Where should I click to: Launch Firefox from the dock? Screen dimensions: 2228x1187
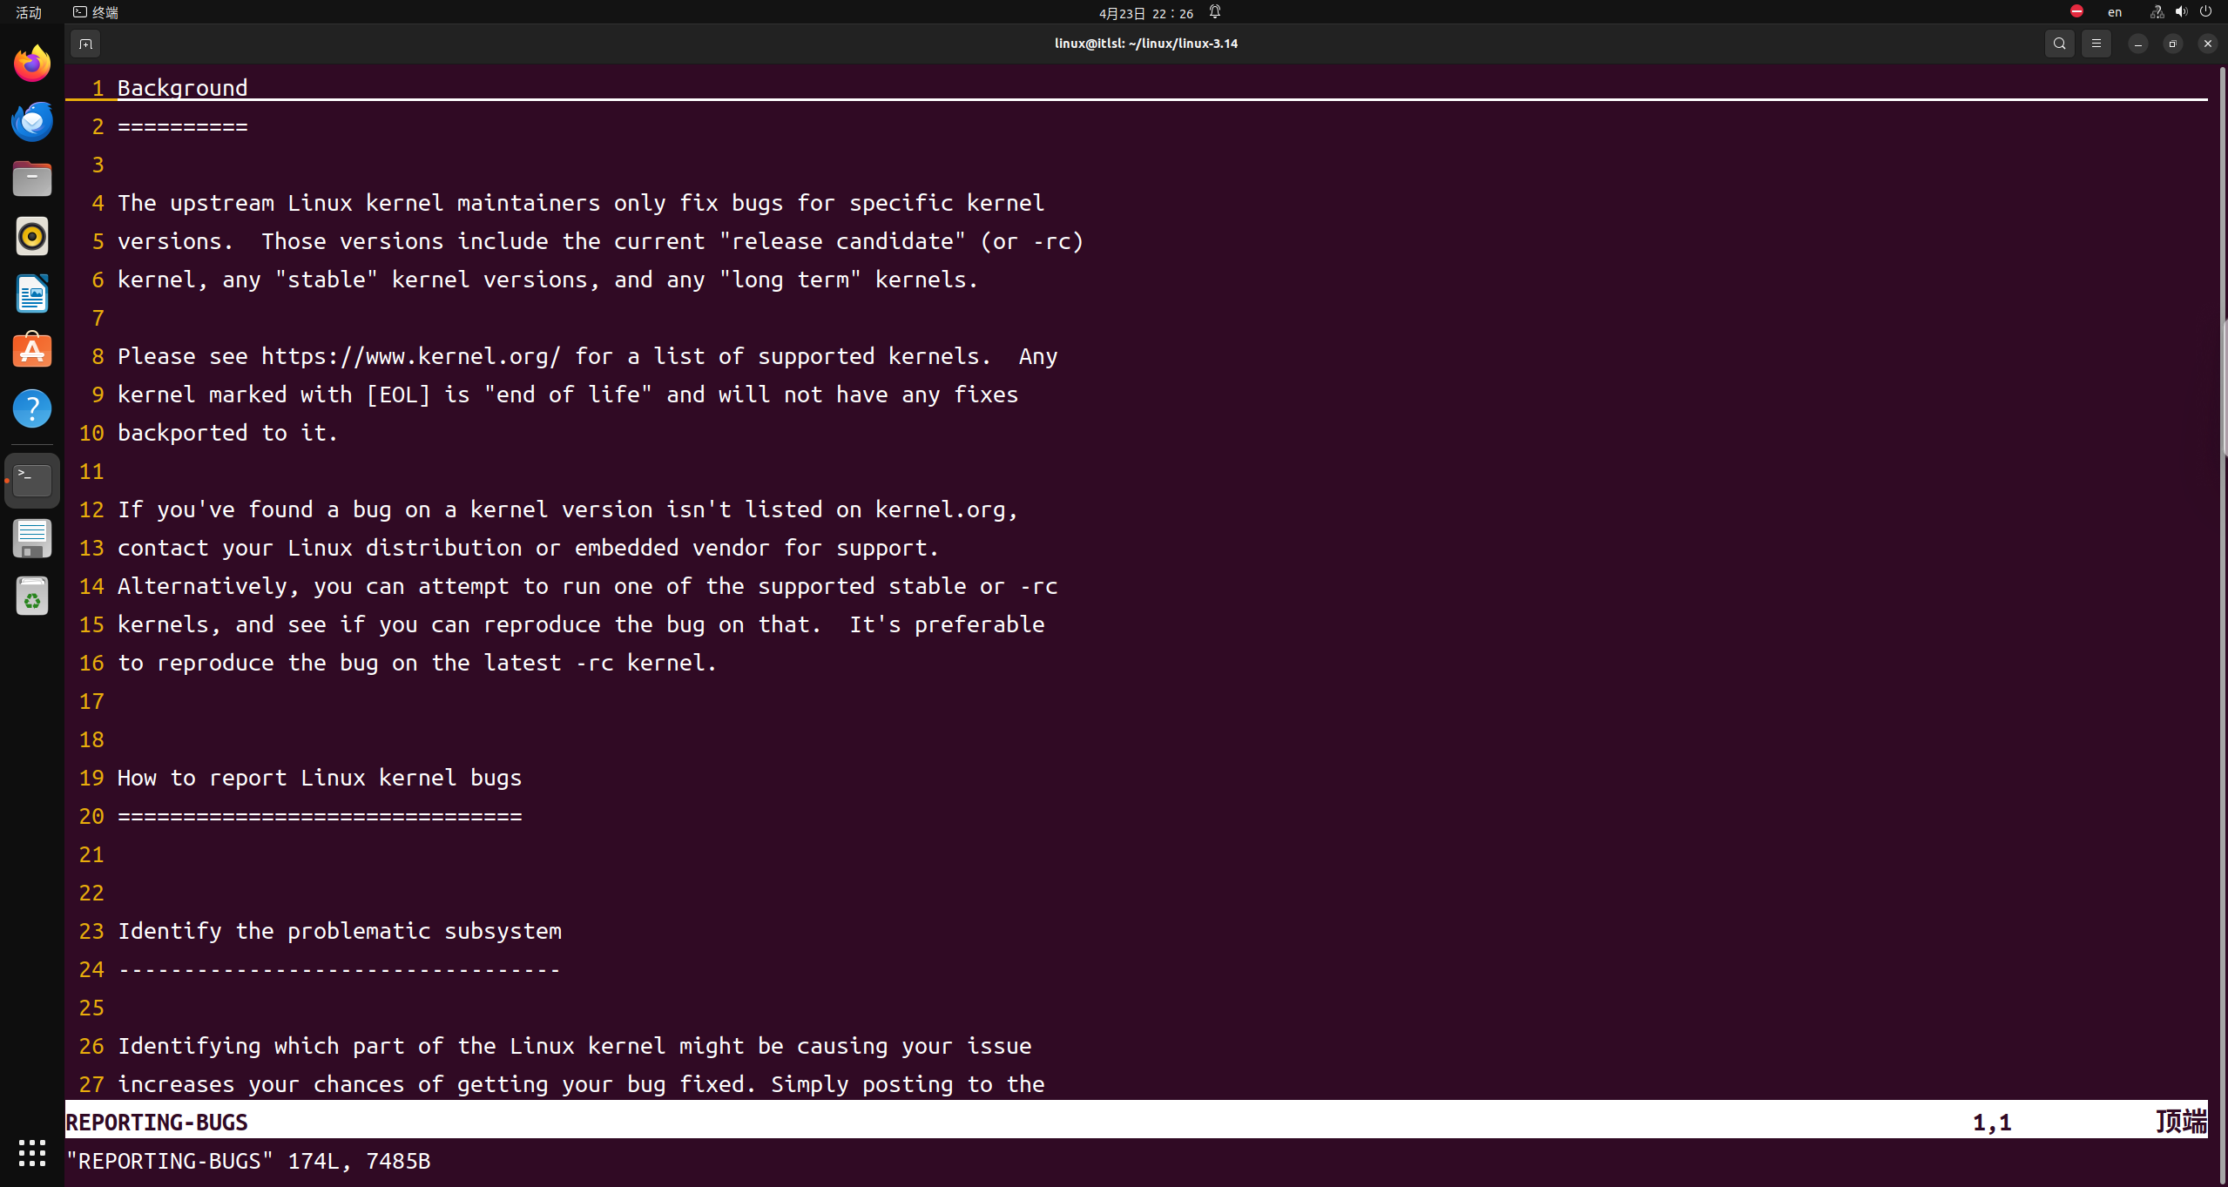[x=32, y=64]
